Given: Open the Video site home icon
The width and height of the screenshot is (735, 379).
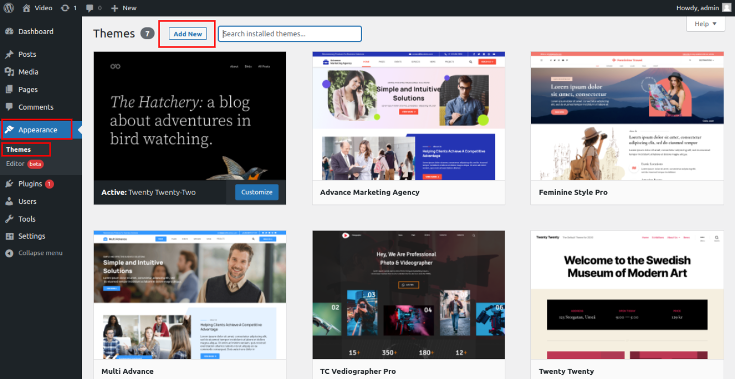Looking at the screenshot, I should [27, 8].
